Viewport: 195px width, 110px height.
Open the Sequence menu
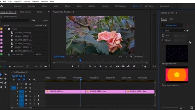[17, 2]
